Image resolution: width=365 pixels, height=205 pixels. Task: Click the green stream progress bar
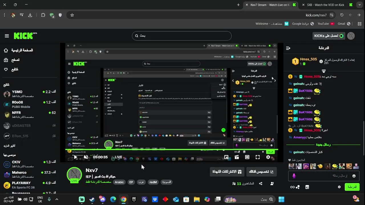pos(171,149)
